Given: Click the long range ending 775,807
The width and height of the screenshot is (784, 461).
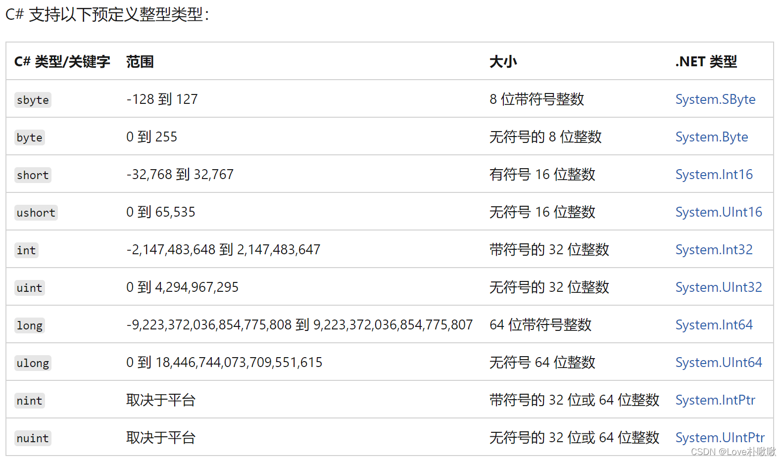Looking at the screenshot, I should [299, 325].
